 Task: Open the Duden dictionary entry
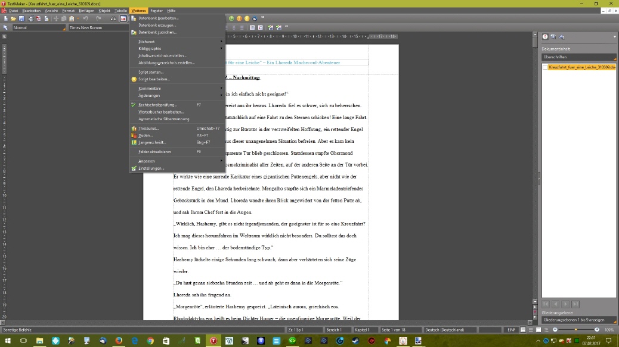point(146,135)
